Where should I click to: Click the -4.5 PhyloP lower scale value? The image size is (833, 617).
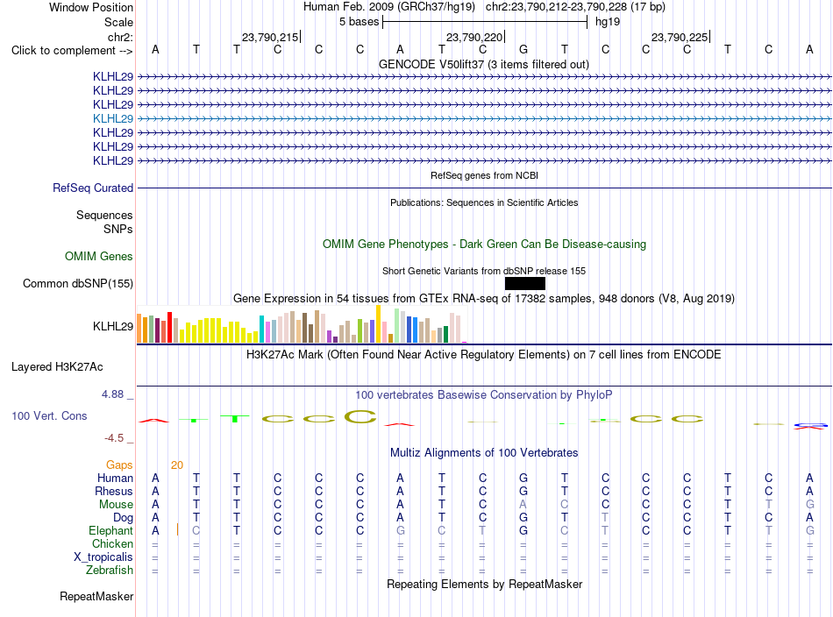[114, 438]
